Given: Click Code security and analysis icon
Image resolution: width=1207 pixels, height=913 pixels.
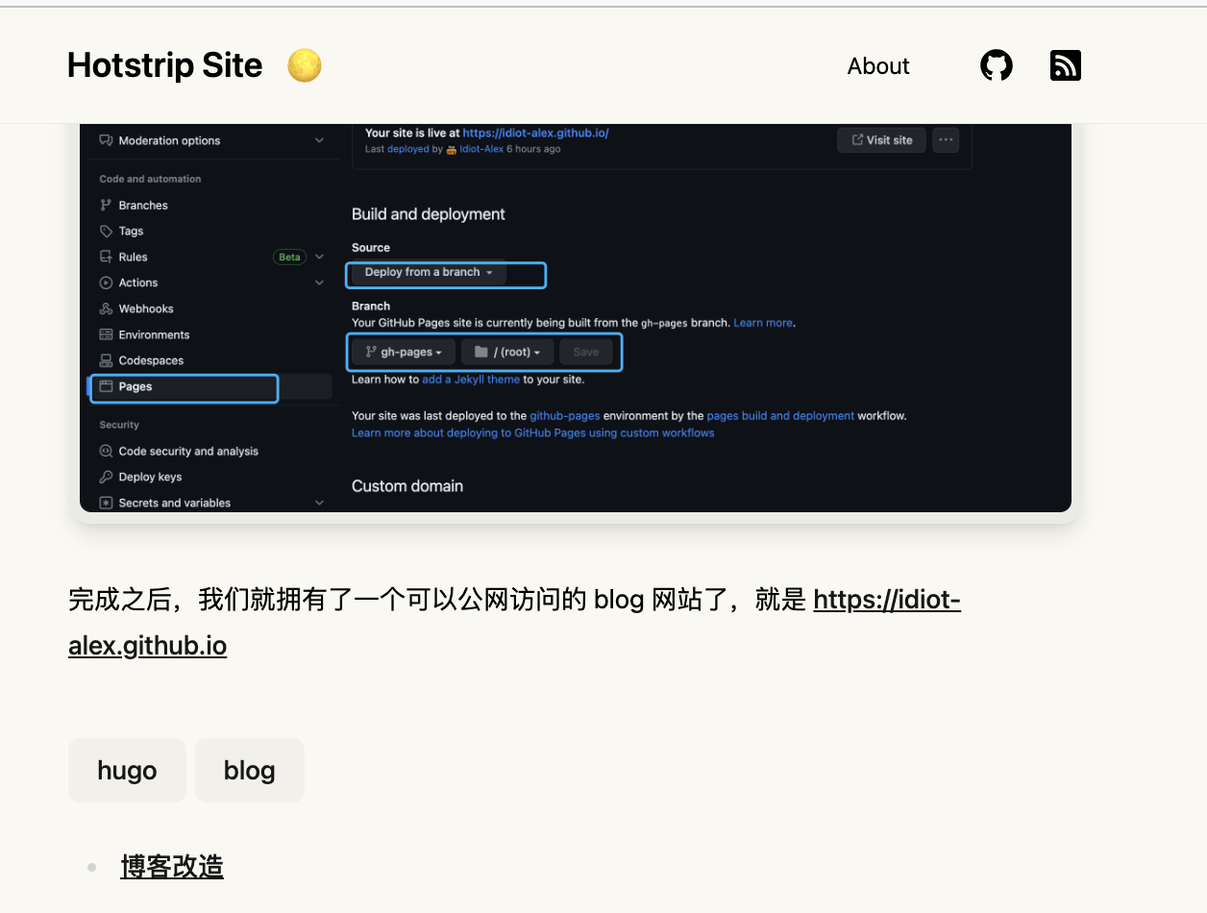Looking at the screenshot, I should 106,451.
